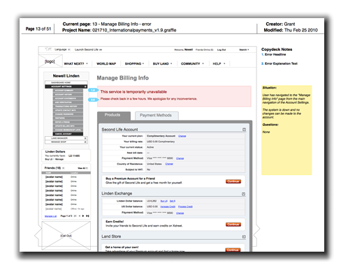Click Buy L$ under Linden Dollars
This screenshot has height=267, width=341.
(48, 159)
